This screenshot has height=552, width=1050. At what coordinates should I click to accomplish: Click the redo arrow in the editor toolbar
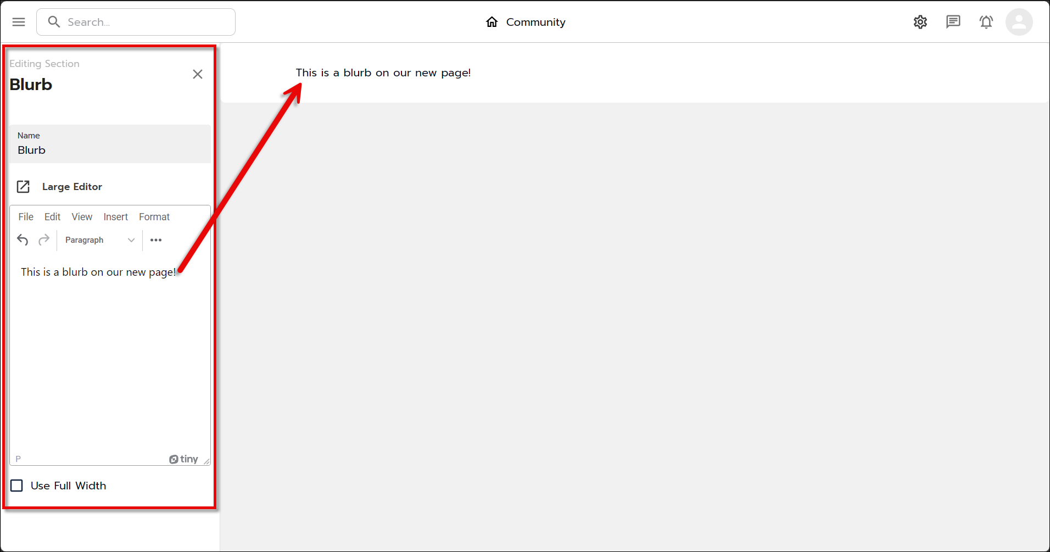coord(44,239)
